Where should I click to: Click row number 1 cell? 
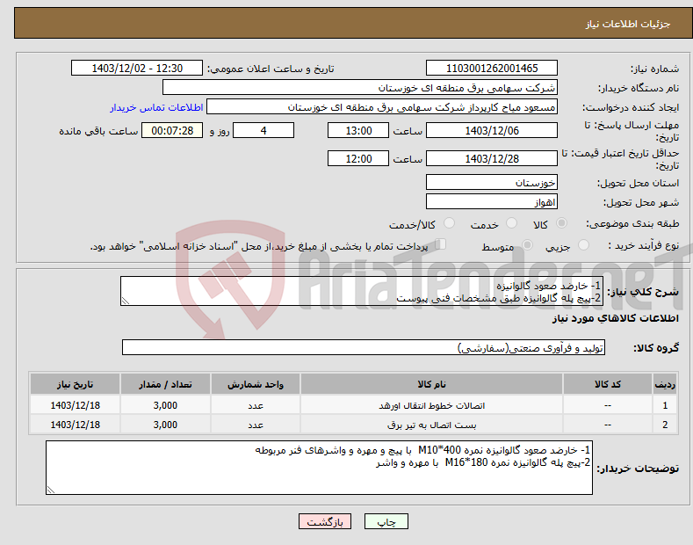coord(665,405)
